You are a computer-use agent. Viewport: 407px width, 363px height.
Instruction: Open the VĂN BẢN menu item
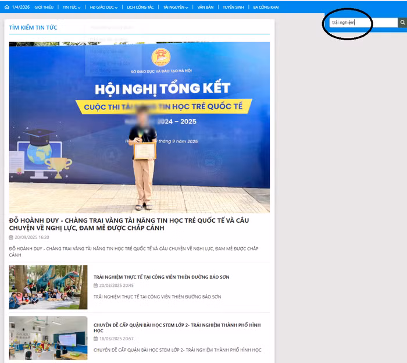pyautogui.click(x=205, y=7)
